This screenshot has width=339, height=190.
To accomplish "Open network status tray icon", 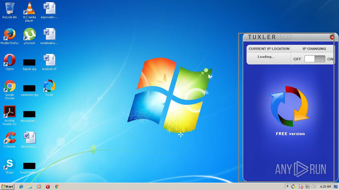I will tap(307, 187).
